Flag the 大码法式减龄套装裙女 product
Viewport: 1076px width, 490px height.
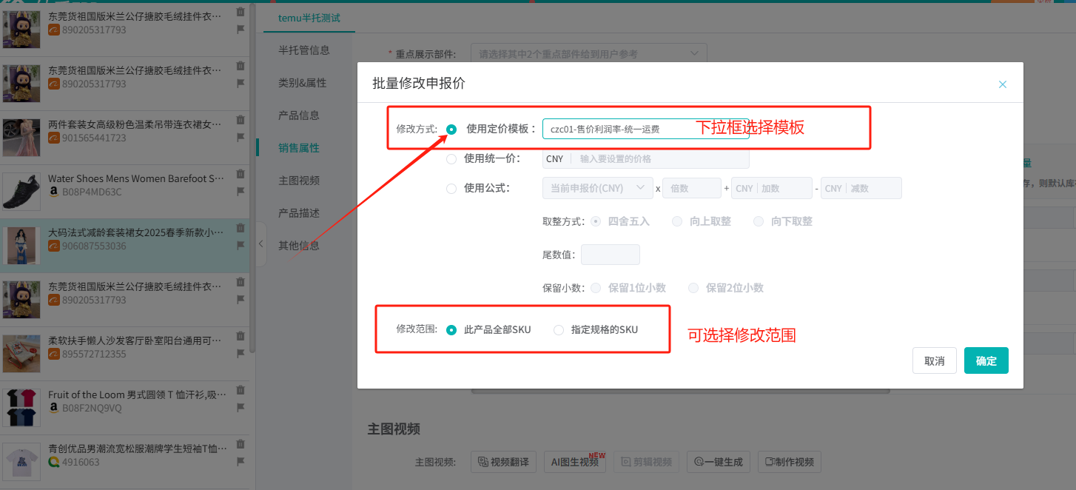[x=240, y=245]
